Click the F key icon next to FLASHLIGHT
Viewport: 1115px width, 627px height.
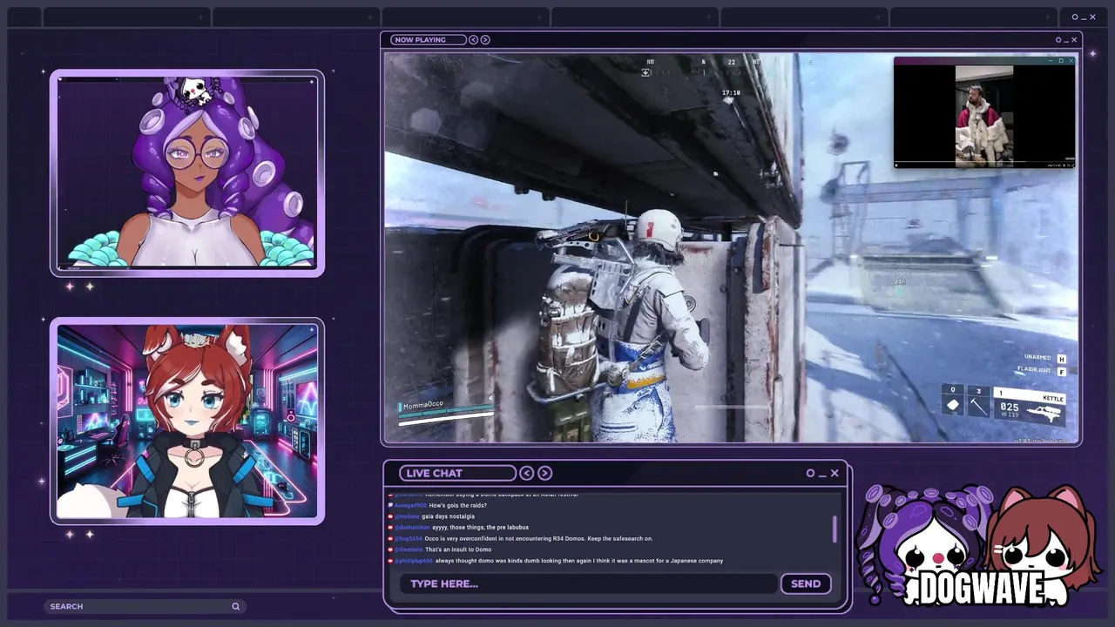pos(1062,372)
